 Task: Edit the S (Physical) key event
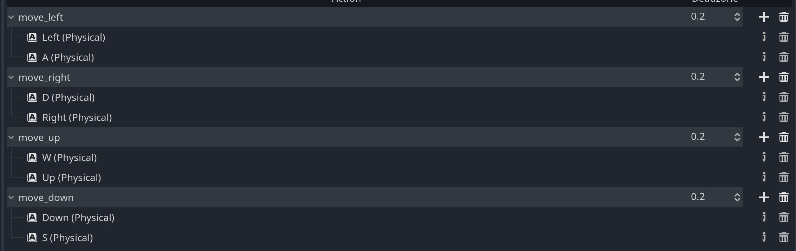click(764, 237)
